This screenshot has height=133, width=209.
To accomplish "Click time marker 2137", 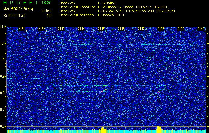I will point(141,29).
